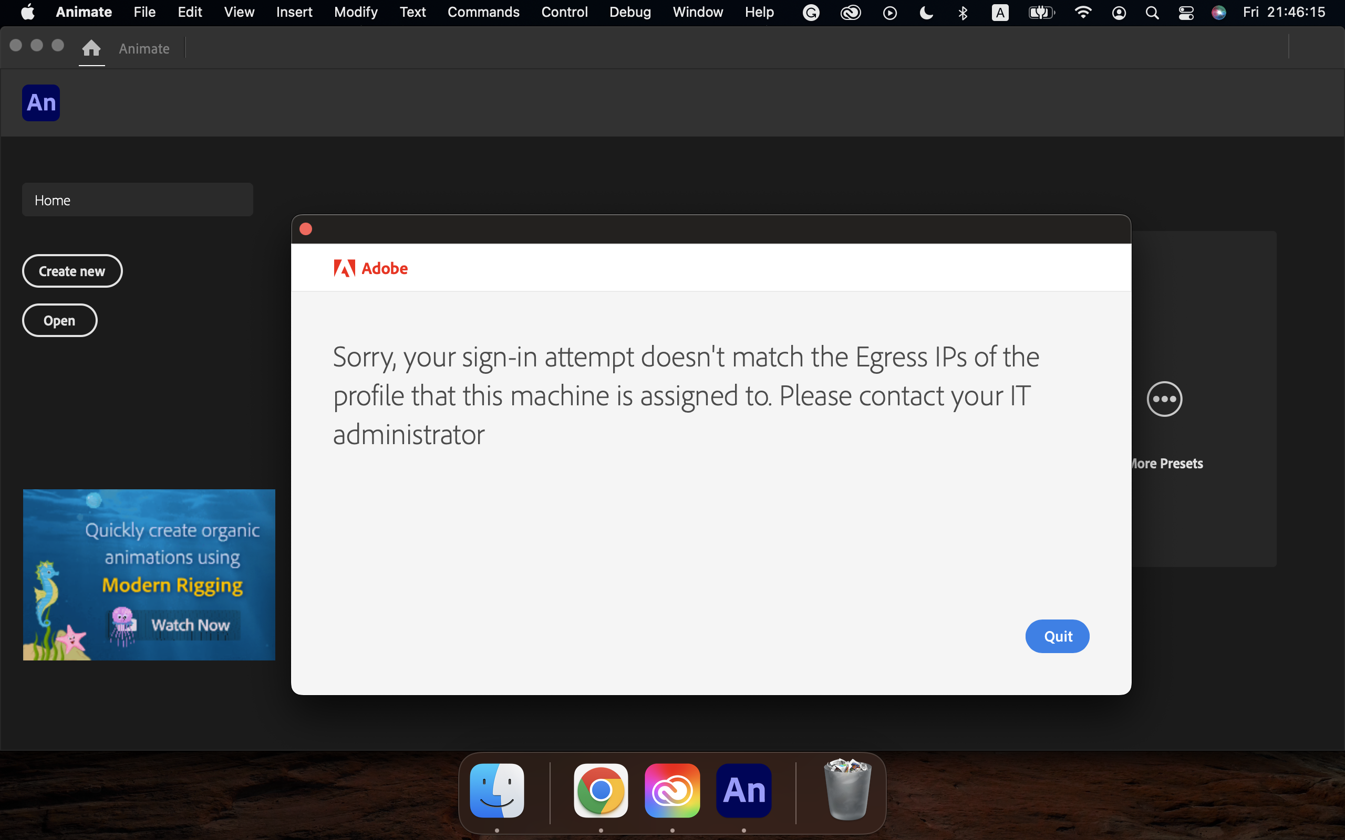Open Finder from the dock
Screen dimensions: 1345x840
tap(496, 790)
